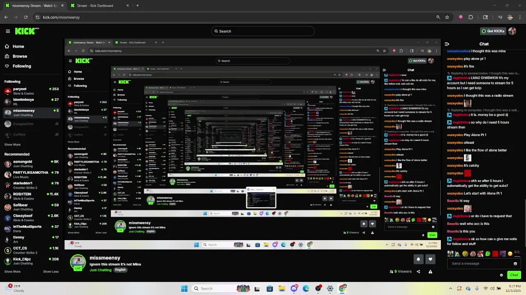Bookmark this page with star icon
Screen dimensions: 526x295
point(447,17)
